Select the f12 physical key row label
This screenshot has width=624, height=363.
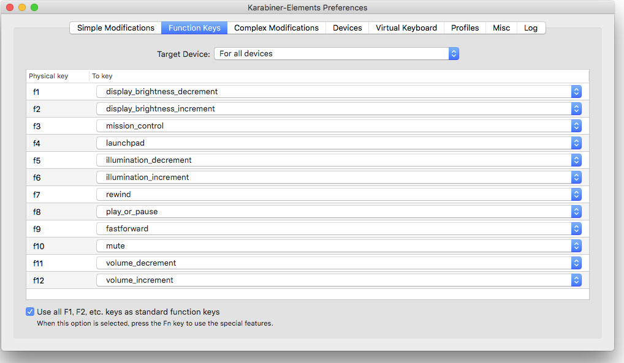(39, 280)
